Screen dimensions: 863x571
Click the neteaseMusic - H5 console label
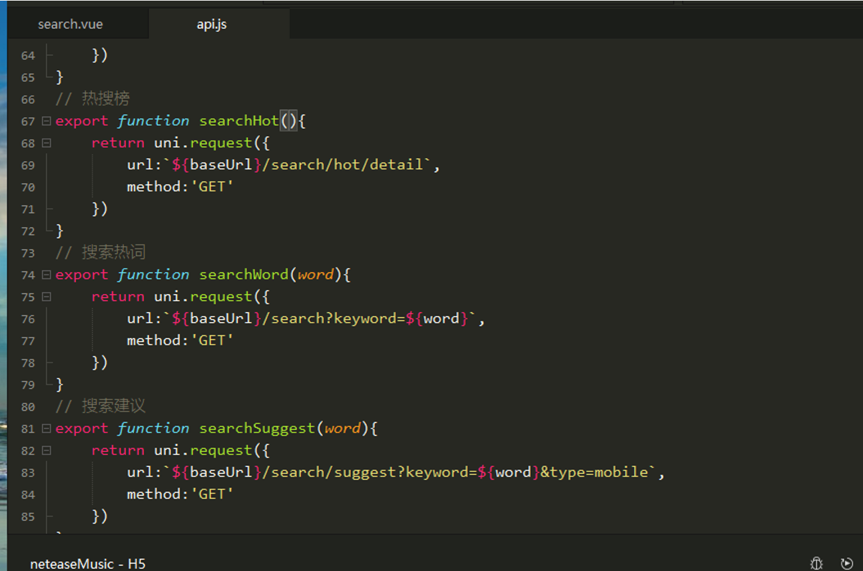(x=88, y=564)
